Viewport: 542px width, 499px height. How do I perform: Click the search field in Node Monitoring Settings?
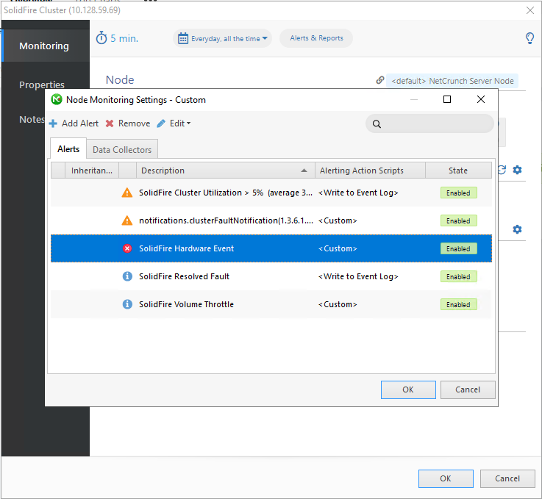coord(429,123)
